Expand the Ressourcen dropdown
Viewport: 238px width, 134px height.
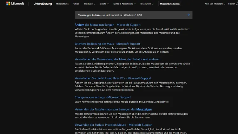[147, 4]
